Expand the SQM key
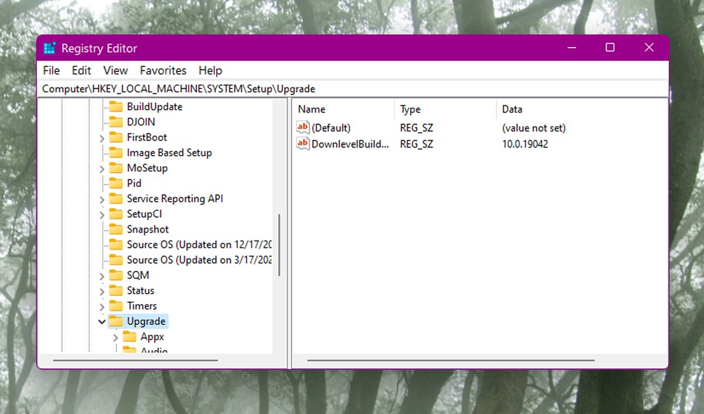704x414 pixels. pyautogui.click(x=101, y=275)
